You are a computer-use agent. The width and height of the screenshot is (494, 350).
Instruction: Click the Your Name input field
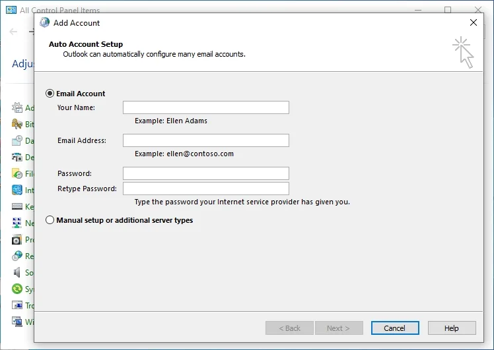coord(206,107)
